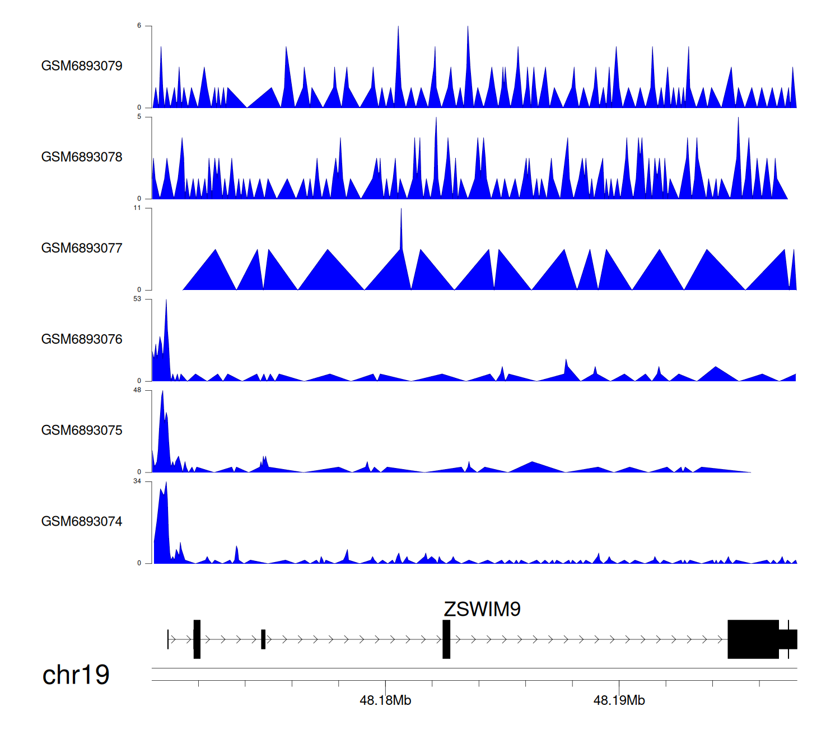This screenshot has height=739, width=840.
Task: Click the y-axis maximum value 53
Action: coord(137,299)
